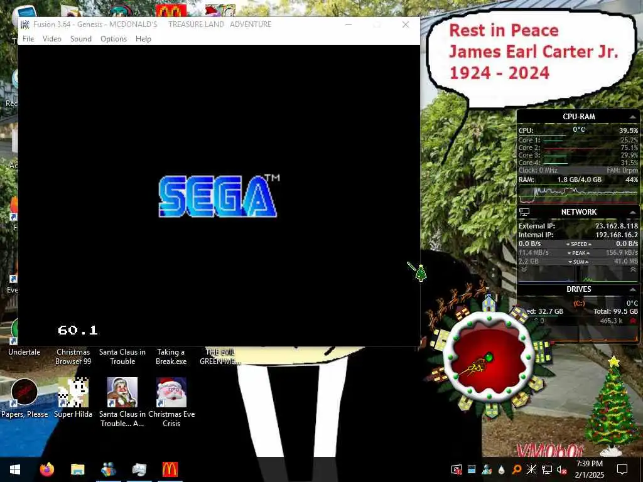Viewport: 643px width, 482px height.
Task: Click the white snowflake tray icon
Action: 531,469
